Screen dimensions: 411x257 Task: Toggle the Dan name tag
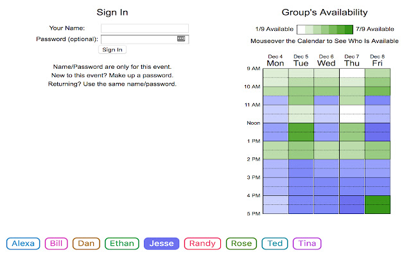point(86,244)
